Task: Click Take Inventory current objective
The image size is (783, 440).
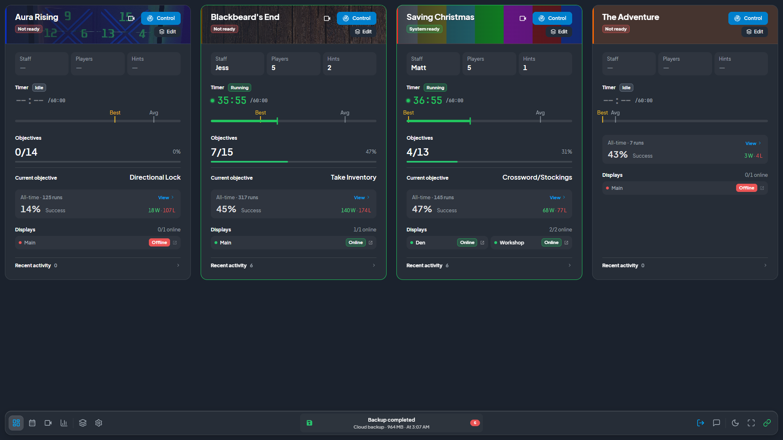Action: tap(354, 178)
